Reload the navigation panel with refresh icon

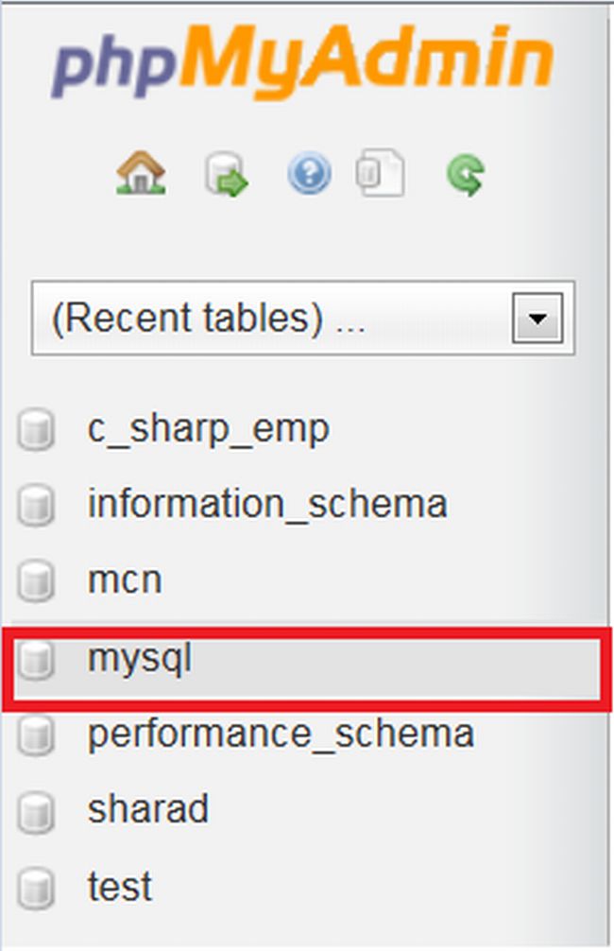465,172
